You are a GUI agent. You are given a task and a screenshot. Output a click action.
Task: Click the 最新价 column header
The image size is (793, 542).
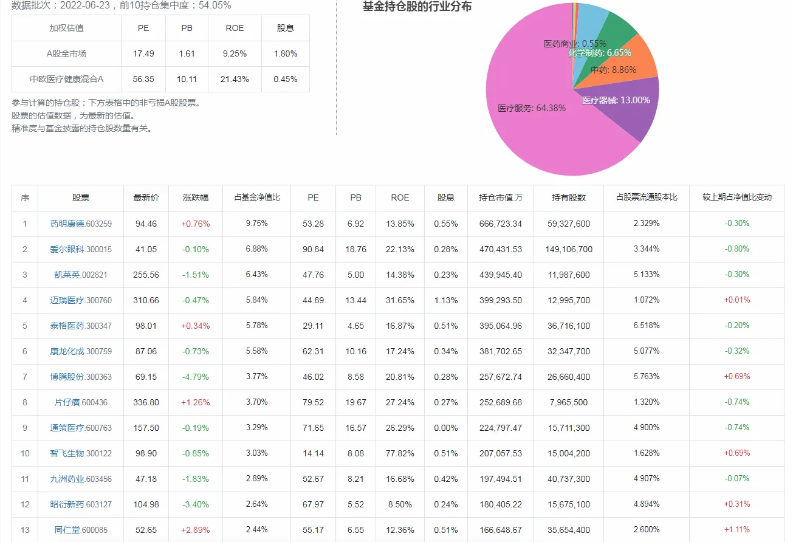[x=146, y=198]
